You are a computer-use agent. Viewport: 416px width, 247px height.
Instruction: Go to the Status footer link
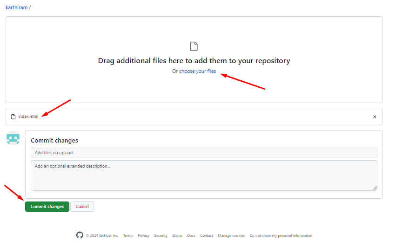click(x=177, y=235)
